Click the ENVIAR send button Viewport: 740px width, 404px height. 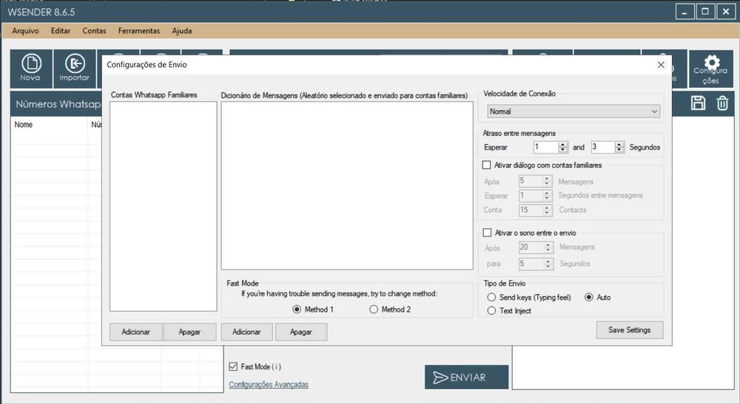[x=466, y=377]
